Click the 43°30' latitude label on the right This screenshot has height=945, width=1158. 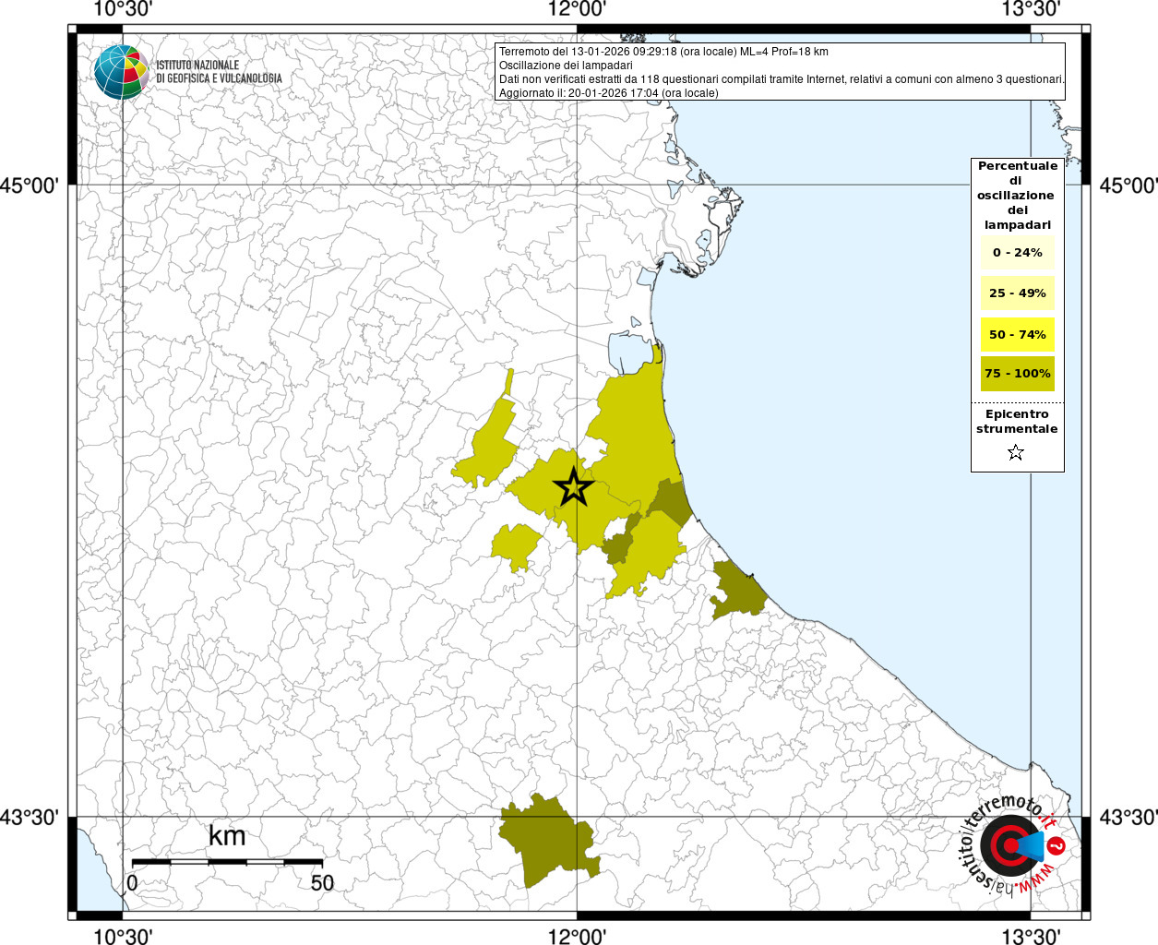click(x=1128, y=818)
